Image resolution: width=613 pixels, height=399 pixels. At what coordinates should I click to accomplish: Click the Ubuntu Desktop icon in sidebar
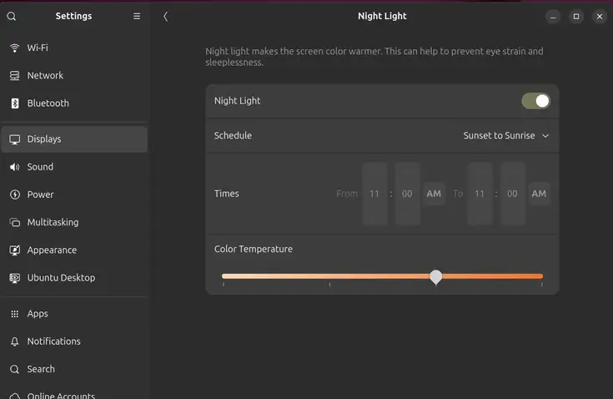tap(15, 278)
